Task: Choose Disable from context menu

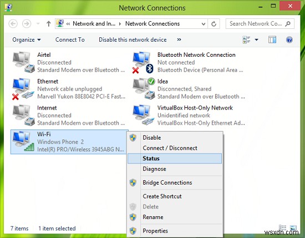Action: (x=175, y=137)
